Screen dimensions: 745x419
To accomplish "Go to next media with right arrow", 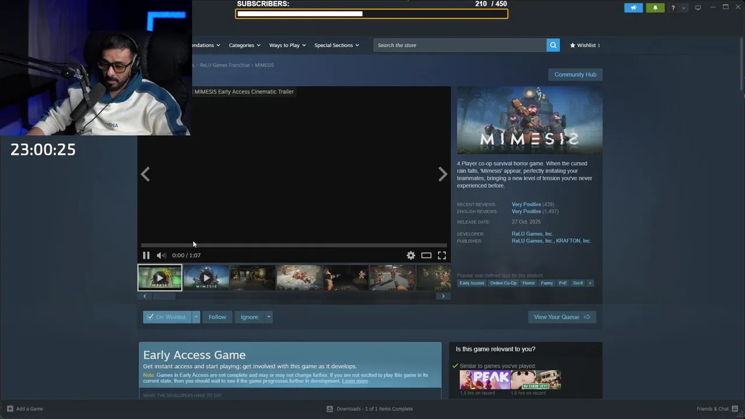I will pos(443,174).
